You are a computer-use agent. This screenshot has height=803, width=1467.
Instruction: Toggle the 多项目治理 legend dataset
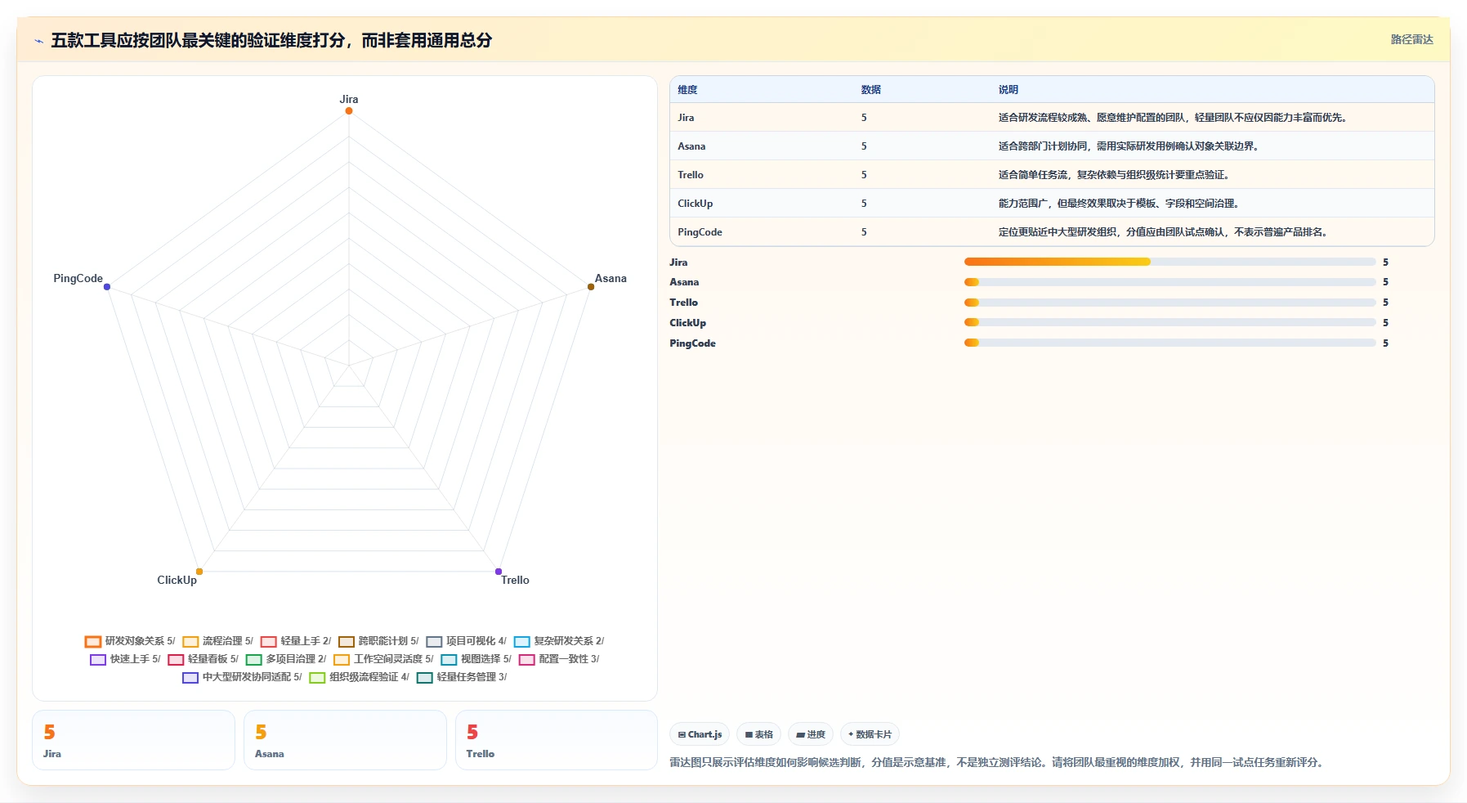(x=286, y=659)
